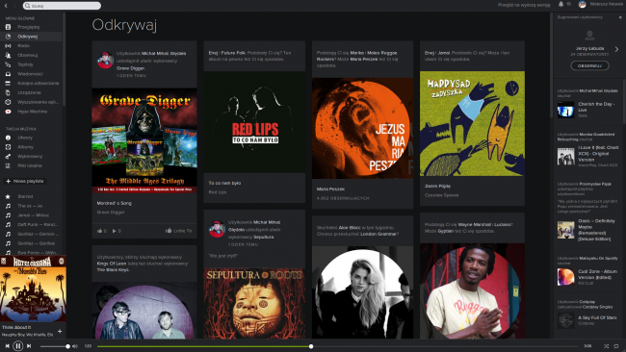Image resolution: width=626 pixels, height=352 pixels.
Task: Open I Love It Original Version thumbnail
Action: click(565, 156)
